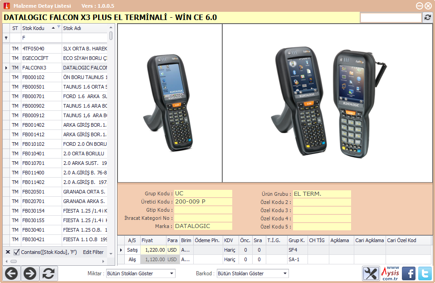Click the Grup Kodu field UC
Viewport: 435px width, 283px height.
[203, 194]
